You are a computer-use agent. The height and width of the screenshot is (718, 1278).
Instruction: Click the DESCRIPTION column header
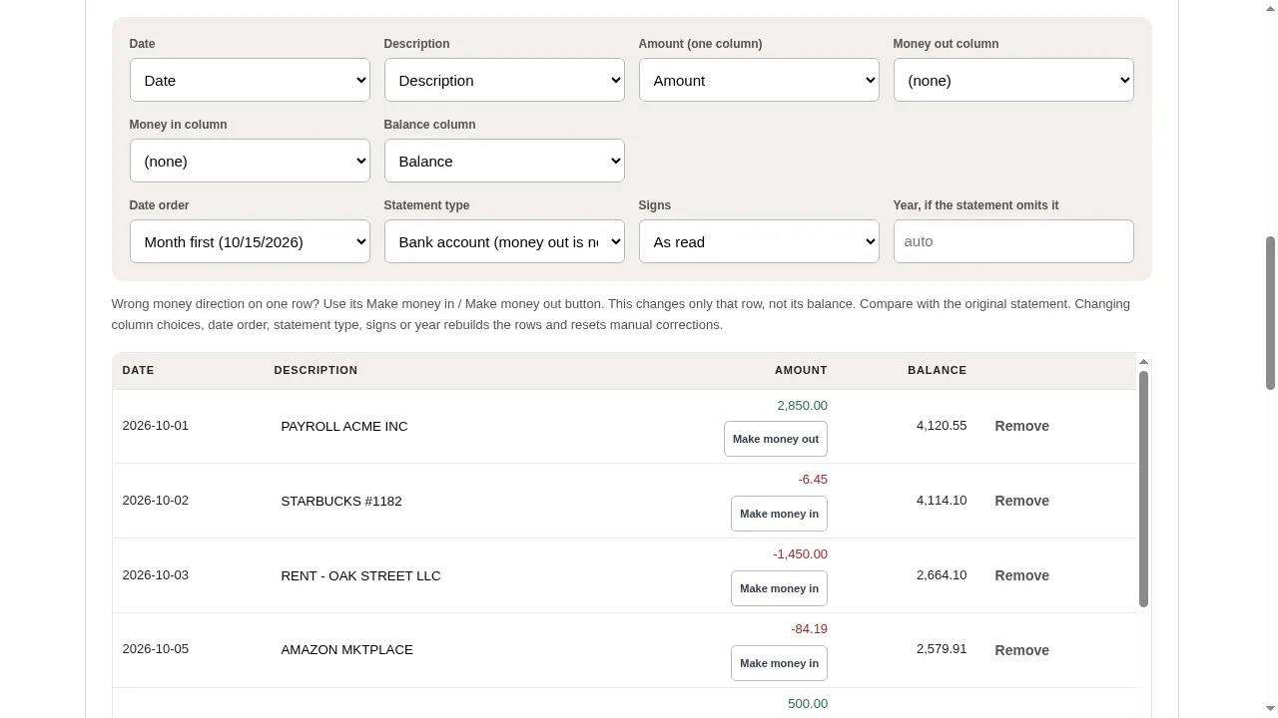tap(316, 370)
